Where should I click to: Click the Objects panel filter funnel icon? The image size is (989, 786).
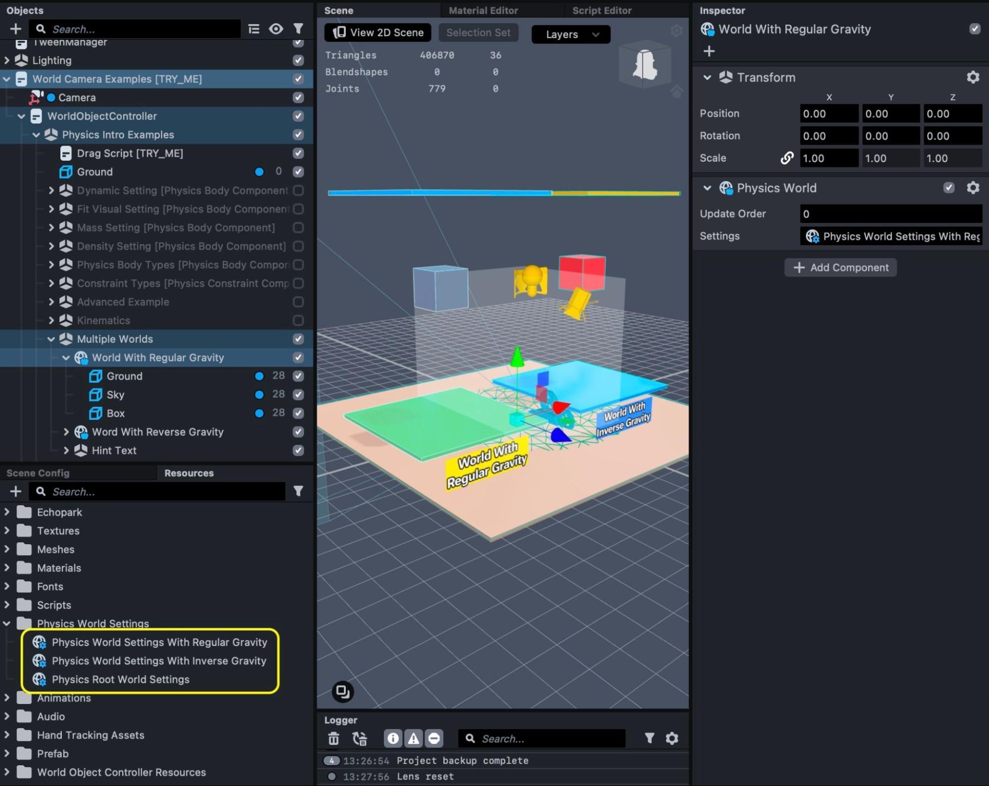[298, 29]
